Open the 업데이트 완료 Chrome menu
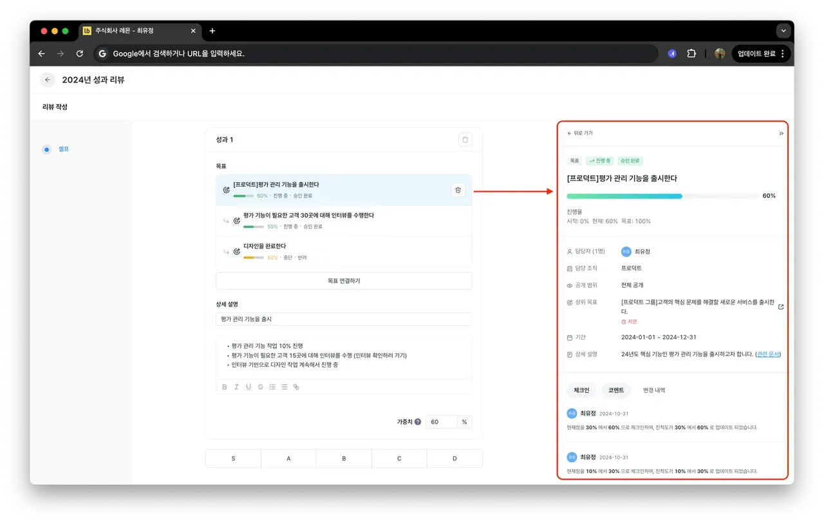The width and height of the screenshot is (824, 524). coord(761,53)
